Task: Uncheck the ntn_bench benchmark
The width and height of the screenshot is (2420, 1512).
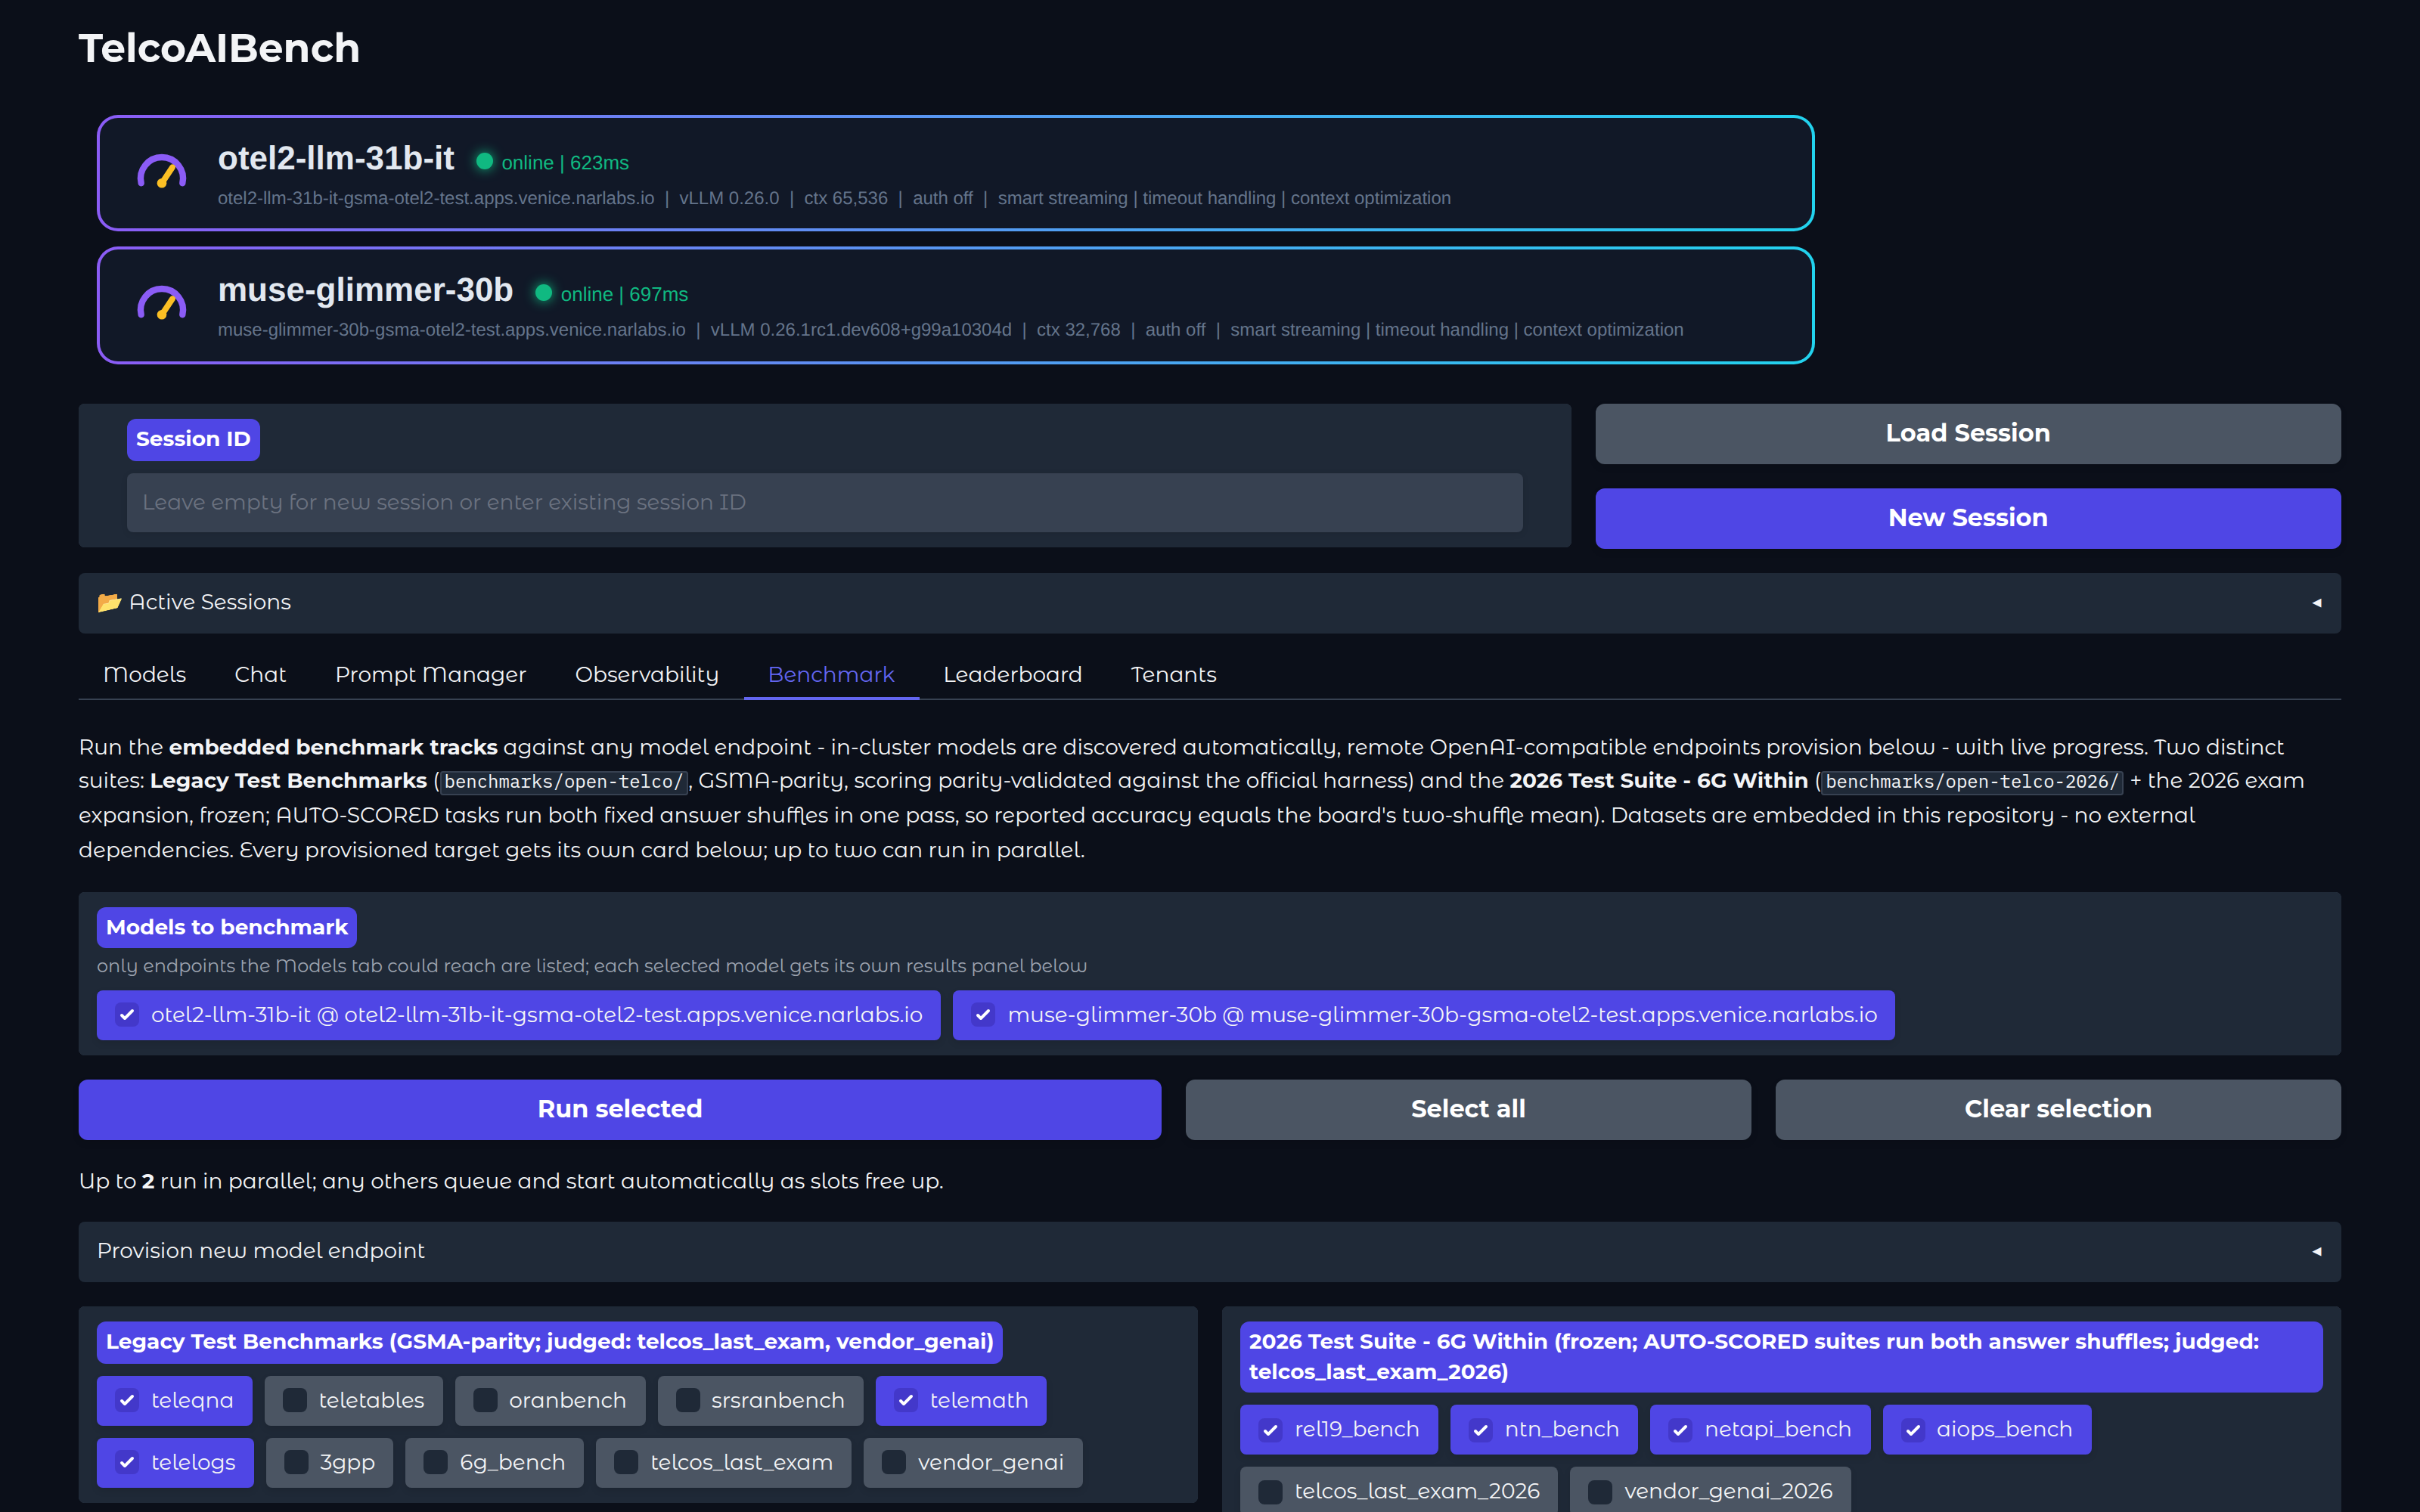Action: click(x=1481, y=1430)
